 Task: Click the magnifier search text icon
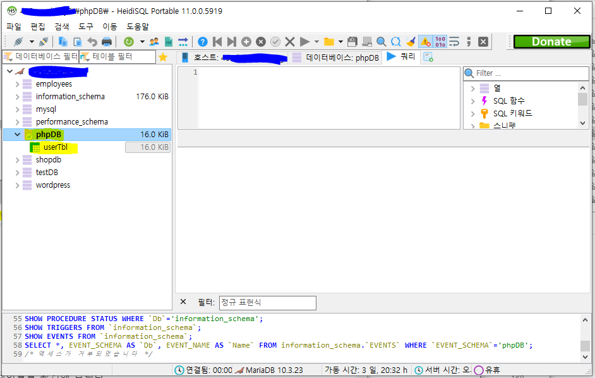382,42
